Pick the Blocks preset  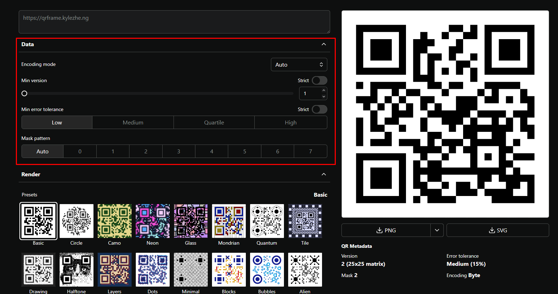(229, 270)
